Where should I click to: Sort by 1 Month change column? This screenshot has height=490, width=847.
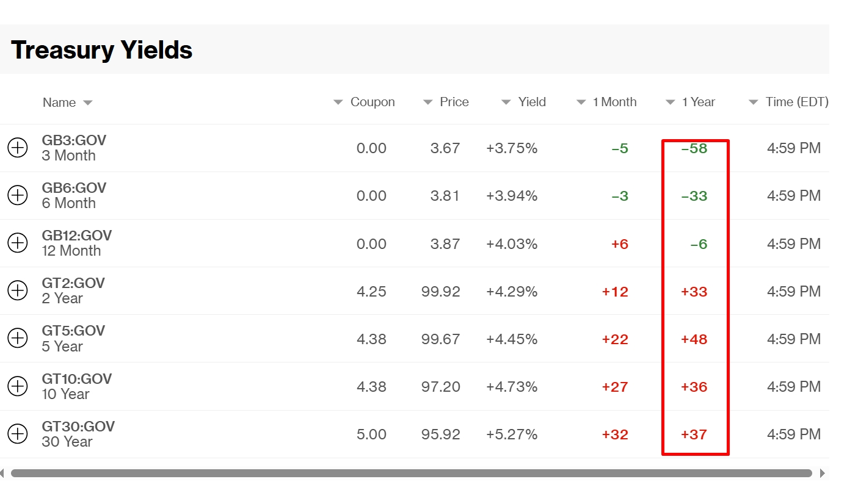tap(606, 102)
